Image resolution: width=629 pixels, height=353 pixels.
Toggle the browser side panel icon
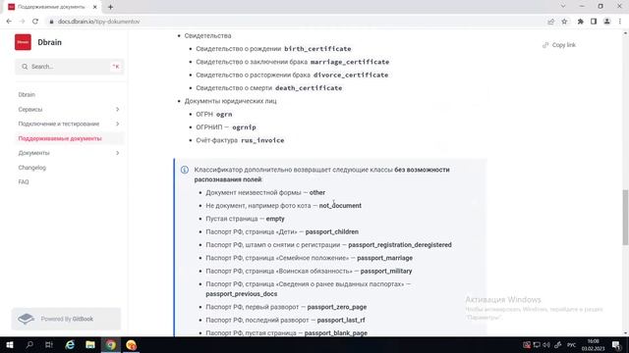point(594,22)
